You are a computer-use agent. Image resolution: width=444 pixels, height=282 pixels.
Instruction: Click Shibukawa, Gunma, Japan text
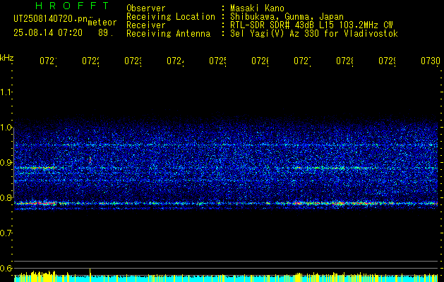tap(287, 17)
